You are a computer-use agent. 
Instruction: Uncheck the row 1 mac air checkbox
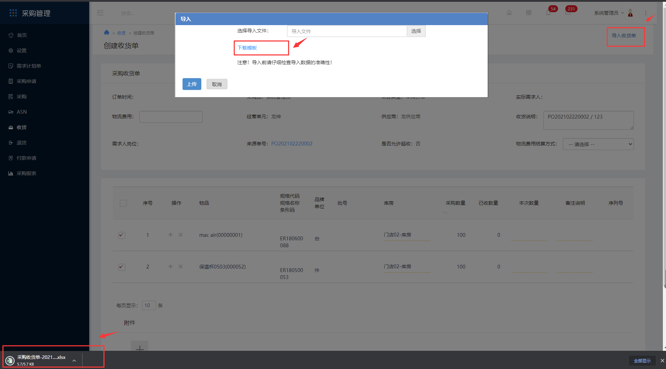(122, 235)
